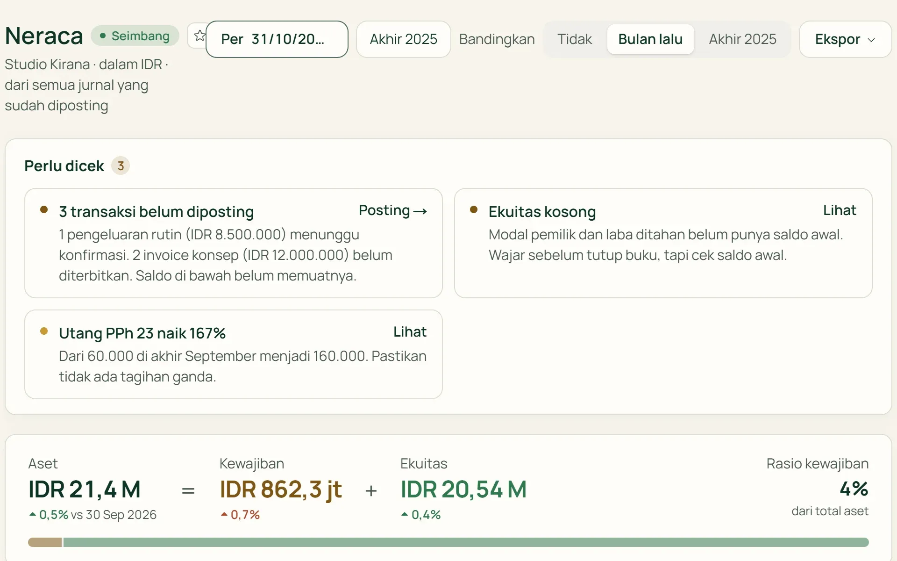This screenshot has width=897, height=561.
Task: Click Lihat on Ekuitas kosong card
Action: pyautogui.click(x=840, y=210)
